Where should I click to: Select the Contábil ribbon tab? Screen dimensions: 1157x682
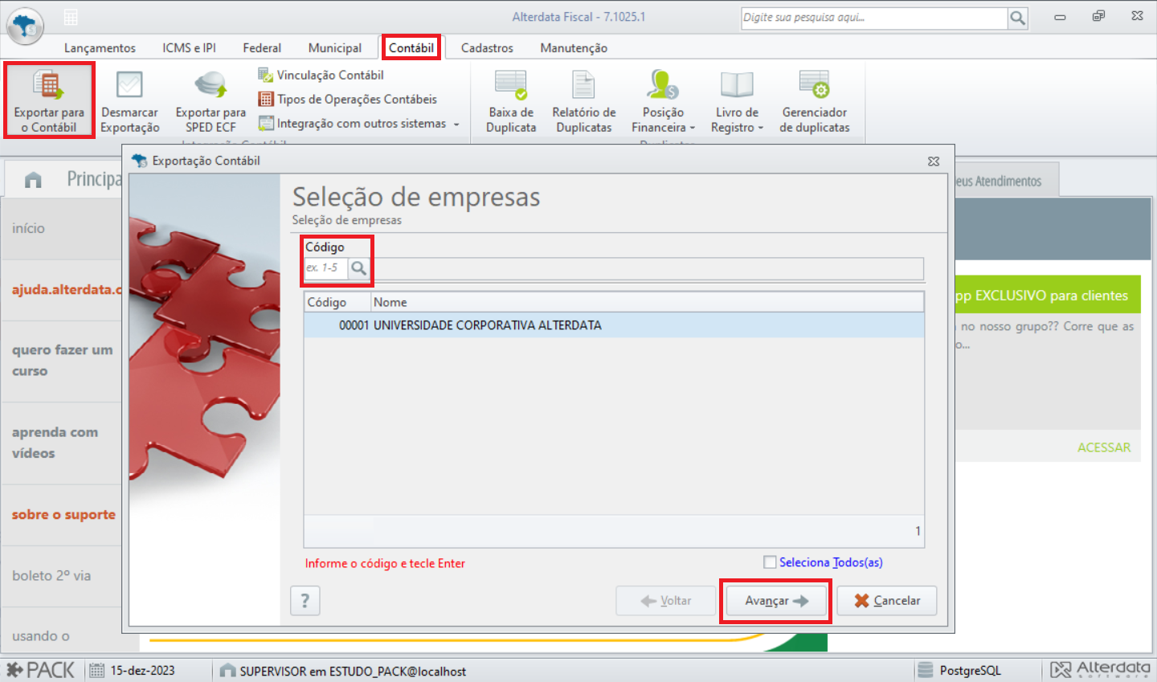(411, 48)
